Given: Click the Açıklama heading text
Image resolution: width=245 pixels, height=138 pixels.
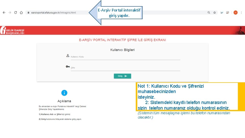Looking at the screenshot, I should 64,101.
